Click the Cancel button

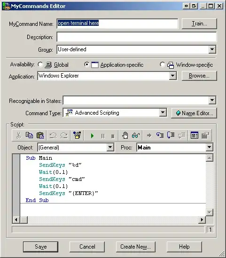click(x=87, y=247)
